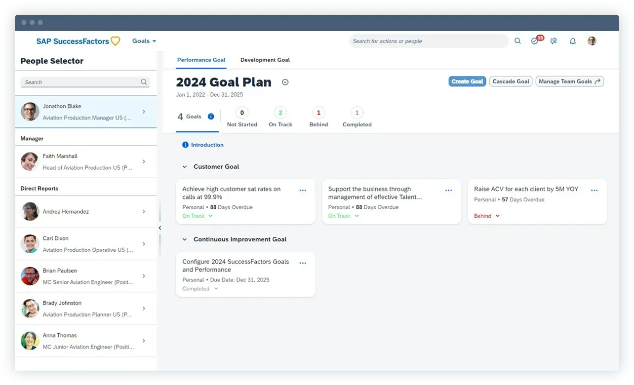
Task: Open more actions on the Configure 2024 SuccessFactors goal
Action: coord(303,263)
